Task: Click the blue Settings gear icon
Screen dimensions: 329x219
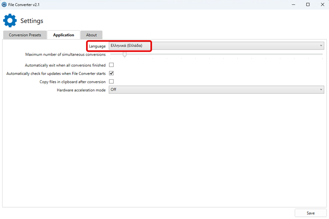Action: pyautogui.click(x=10, y=21)
